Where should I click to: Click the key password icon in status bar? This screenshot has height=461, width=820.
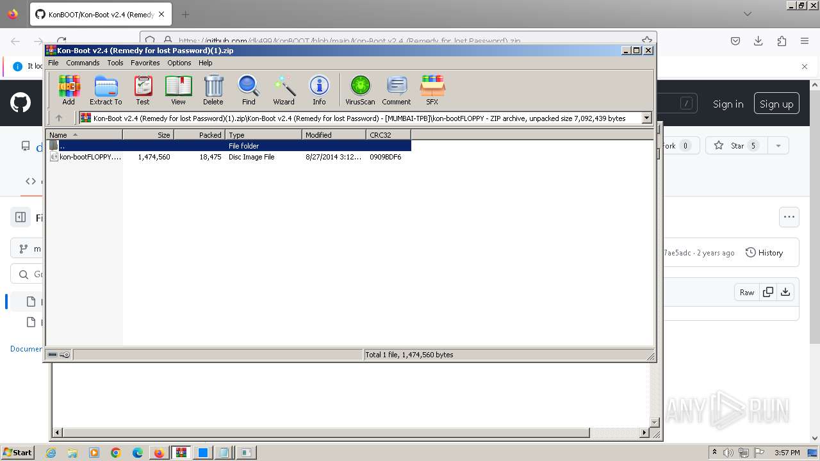65,355
